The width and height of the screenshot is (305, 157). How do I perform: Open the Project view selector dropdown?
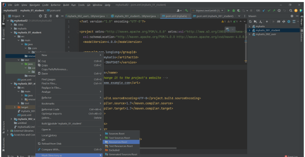tap(16, 16)
